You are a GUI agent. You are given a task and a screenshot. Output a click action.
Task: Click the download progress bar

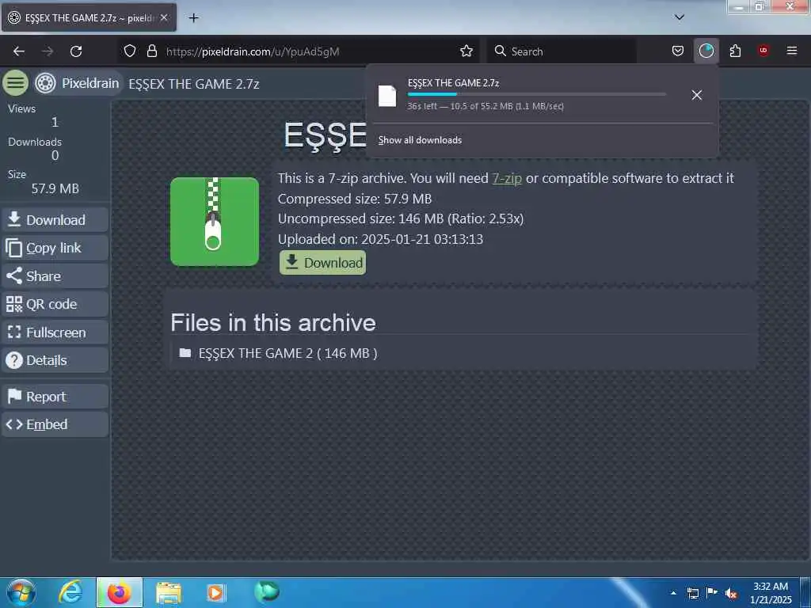click(537, 94)
